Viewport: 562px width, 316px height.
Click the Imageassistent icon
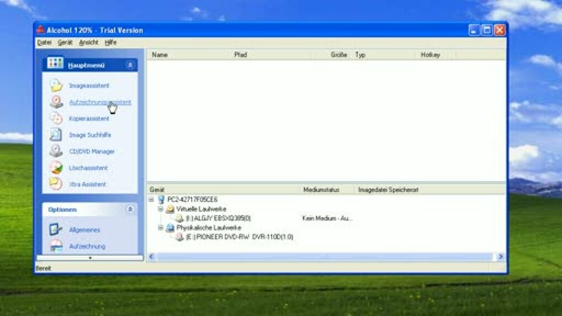click(56, 85)
